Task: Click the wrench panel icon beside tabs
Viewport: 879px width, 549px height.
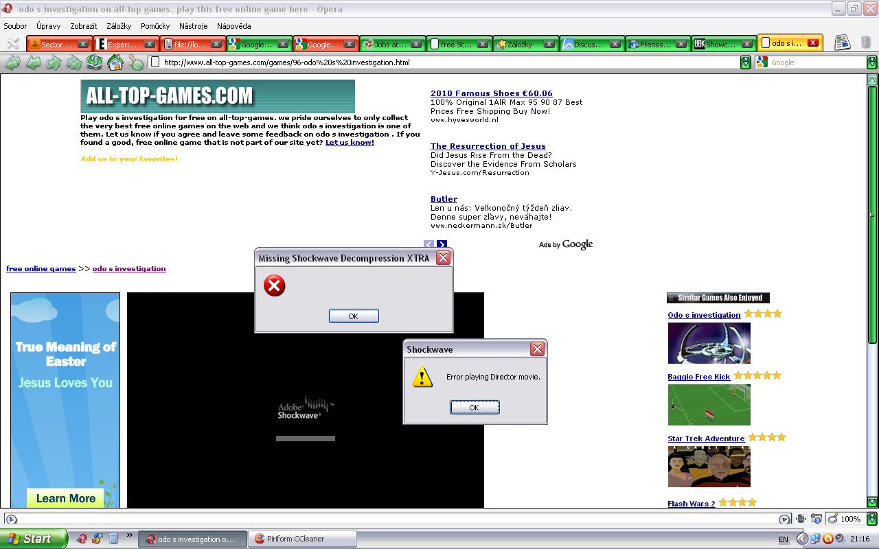Action: [x=12, y=43]
